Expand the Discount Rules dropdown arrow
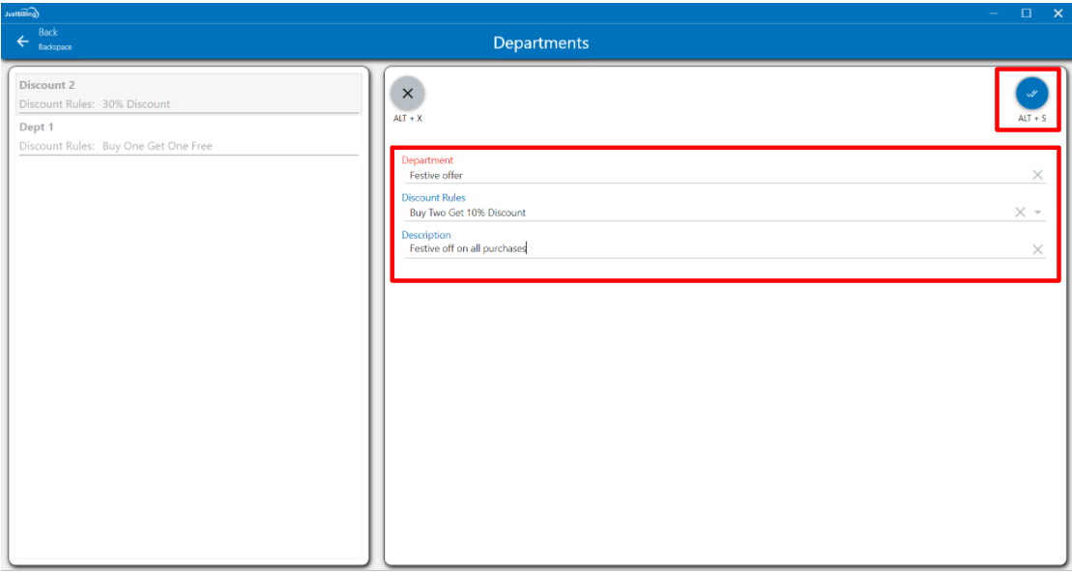This screenshot has height=572, width=1072. (1038, 213)
